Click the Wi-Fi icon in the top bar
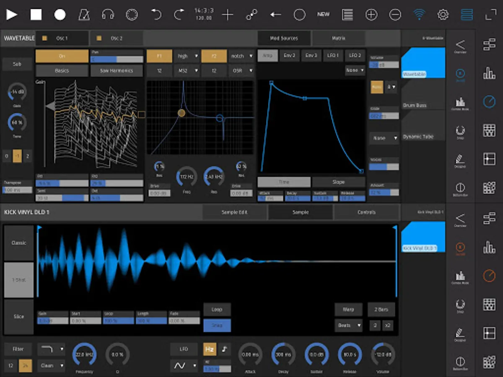The width and height of the screenshot is (503, 377). coord(418,15)
